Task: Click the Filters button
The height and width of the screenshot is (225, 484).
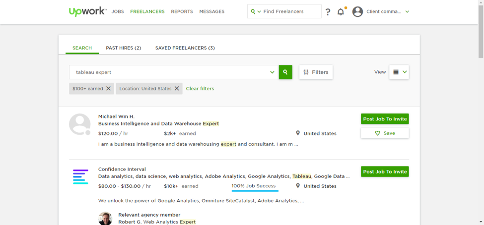Action: 316,72
